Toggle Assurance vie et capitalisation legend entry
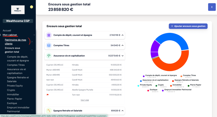The width and height of the screenshot is (217, 117). [154, 81]
